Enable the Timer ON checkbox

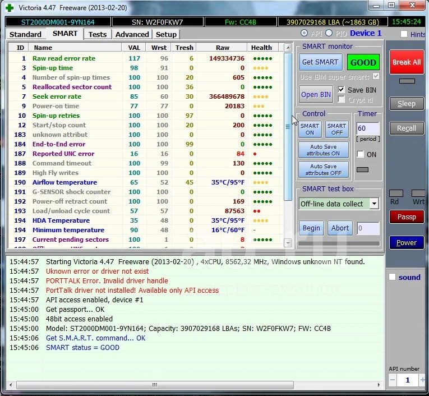tap(361, 154)
